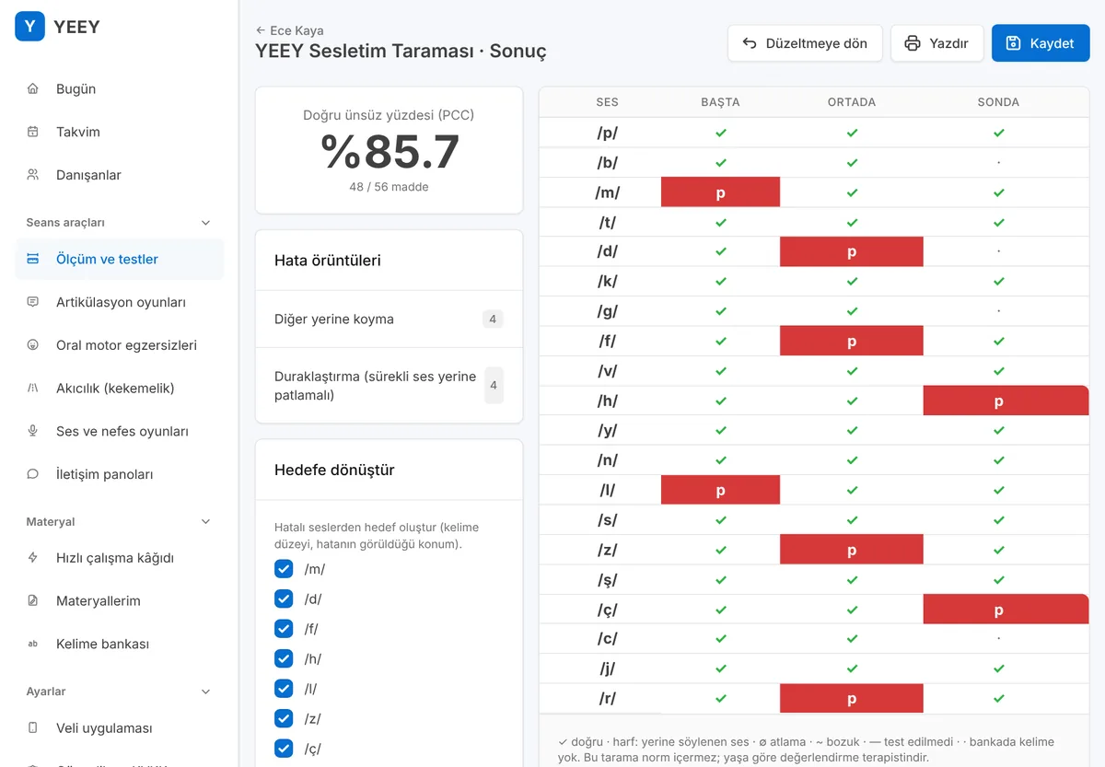The width and height of the screenshot is (1105, 767).
Task: Click the Kaydet save button
Action: click(1041, 43)
